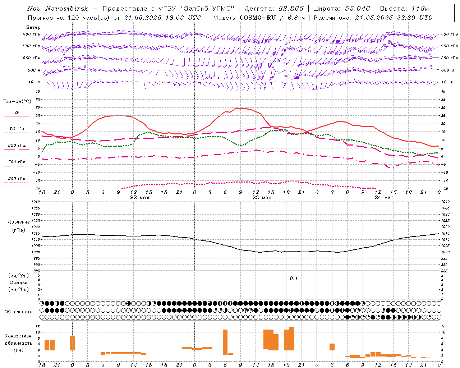Click the 'Td 2м' dew point legend entry

point(17,129)
